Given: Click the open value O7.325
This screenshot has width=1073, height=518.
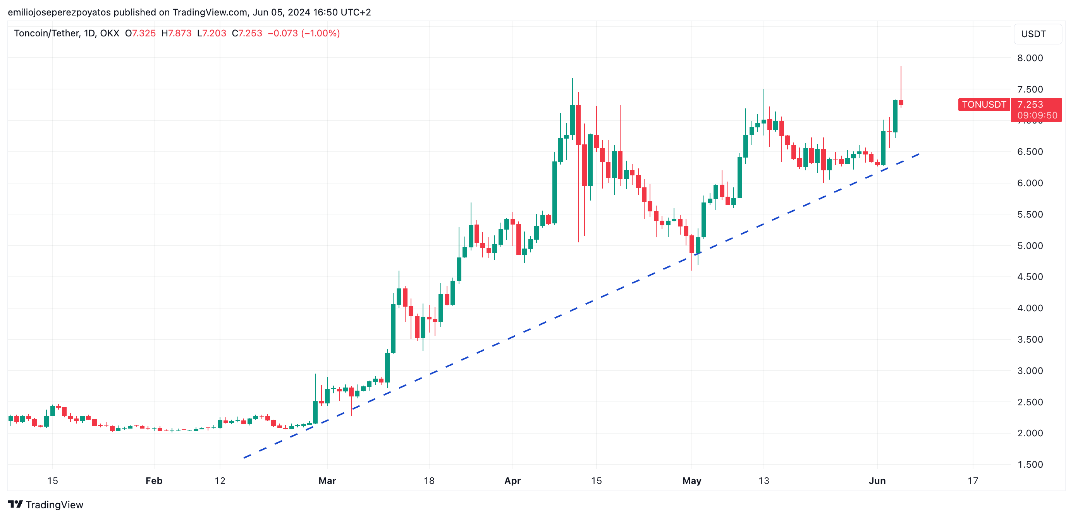Looking at the screenshot, I should pos(140,33).
